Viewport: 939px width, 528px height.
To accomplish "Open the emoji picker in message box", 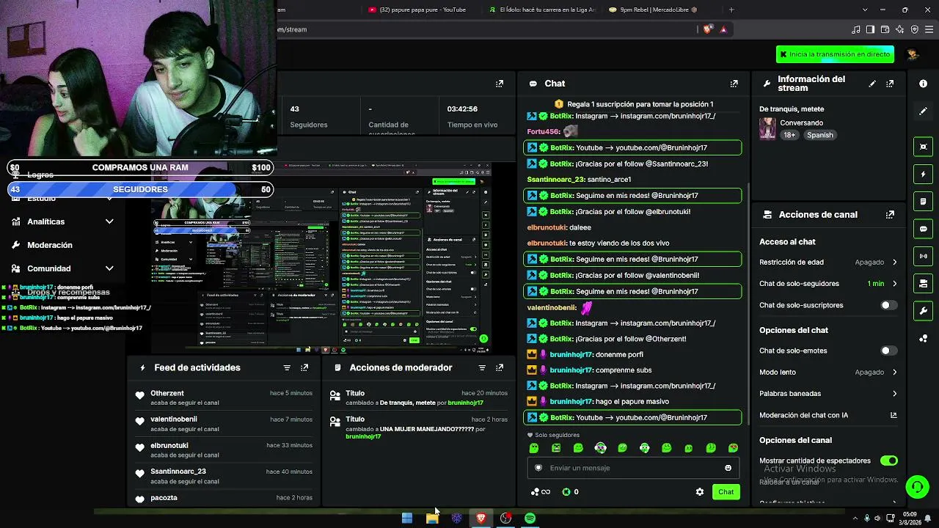I will click(728, 468).
